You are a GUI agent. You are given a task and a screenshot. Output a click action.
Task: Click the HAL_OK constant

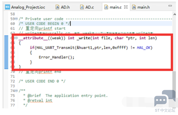144,48
